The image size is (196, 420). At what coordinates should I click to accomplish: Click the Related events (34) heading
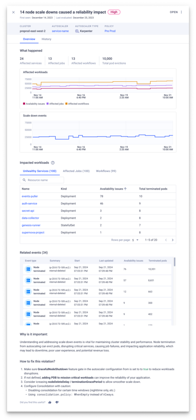34,252
